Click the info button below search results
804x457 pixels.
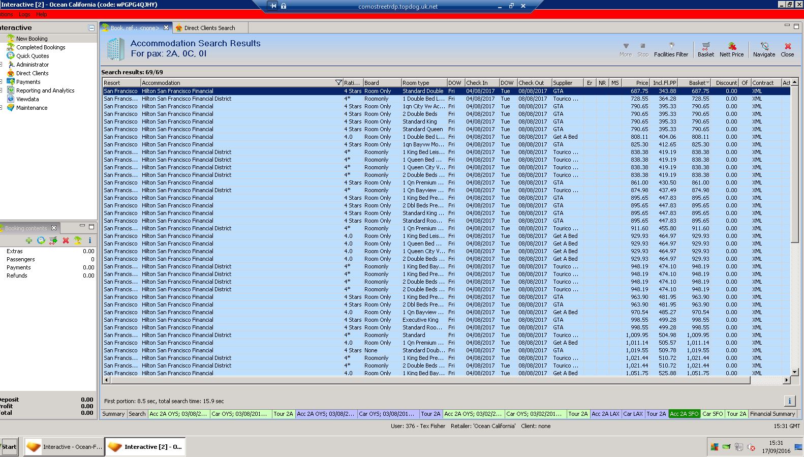789,401
